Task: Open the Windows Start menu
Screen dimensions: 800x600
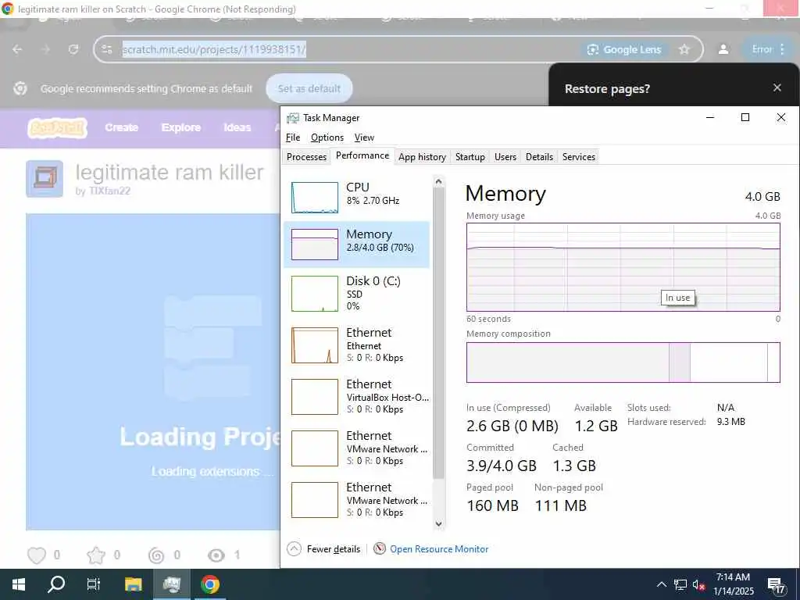Action: coord(19,584)
